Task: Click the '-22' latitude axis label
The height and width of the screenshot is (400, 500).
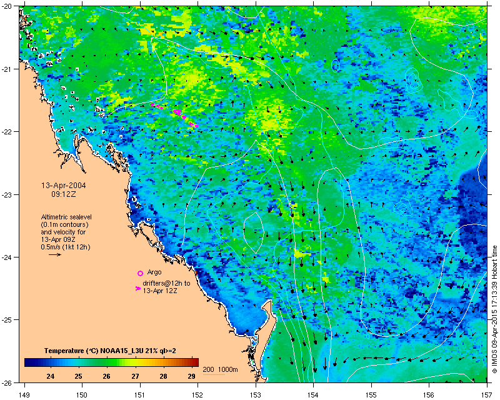Action: pos(7,131)
